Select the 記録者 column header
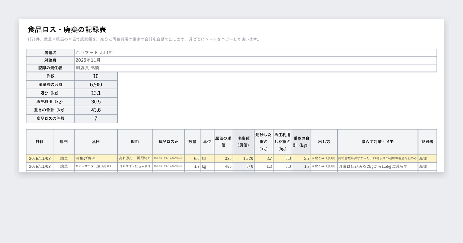This screenshot has height=243, width=463. [427, 142]
